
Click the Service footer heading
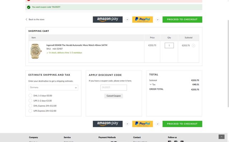[67, 137]
